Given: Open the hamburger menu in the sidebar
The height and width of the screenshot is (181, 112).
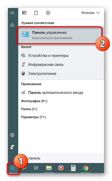Looking at the screenshot, I should click(12, 13).
